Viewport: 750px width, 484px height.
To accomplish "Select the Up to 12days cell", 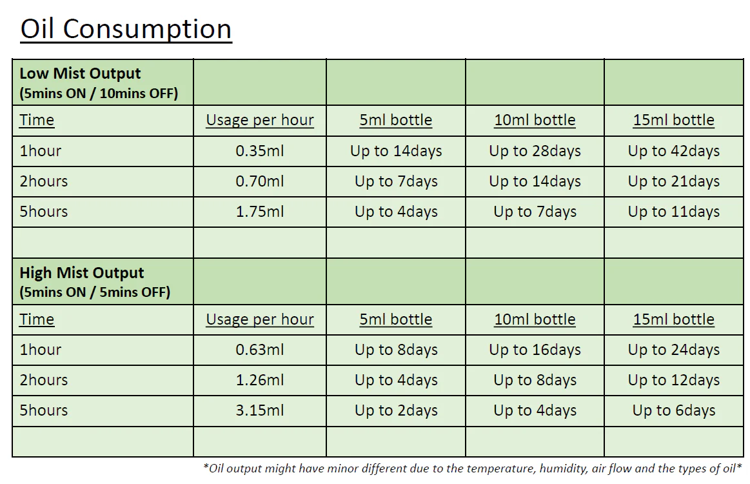I will [673, 380].
